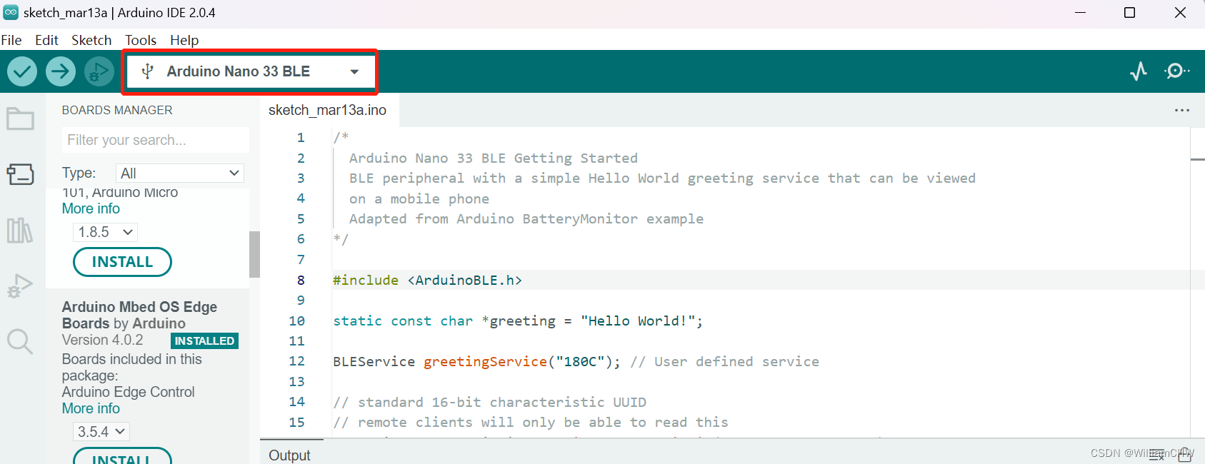Click the Output panel header
Screen dimensions: 1205x464
(289, 455)
